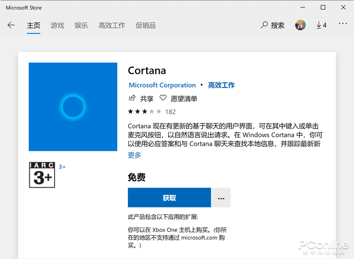The image size is (354, 259).
Task: Click the IARC 3+ rating badge
Action: point(41,175)
